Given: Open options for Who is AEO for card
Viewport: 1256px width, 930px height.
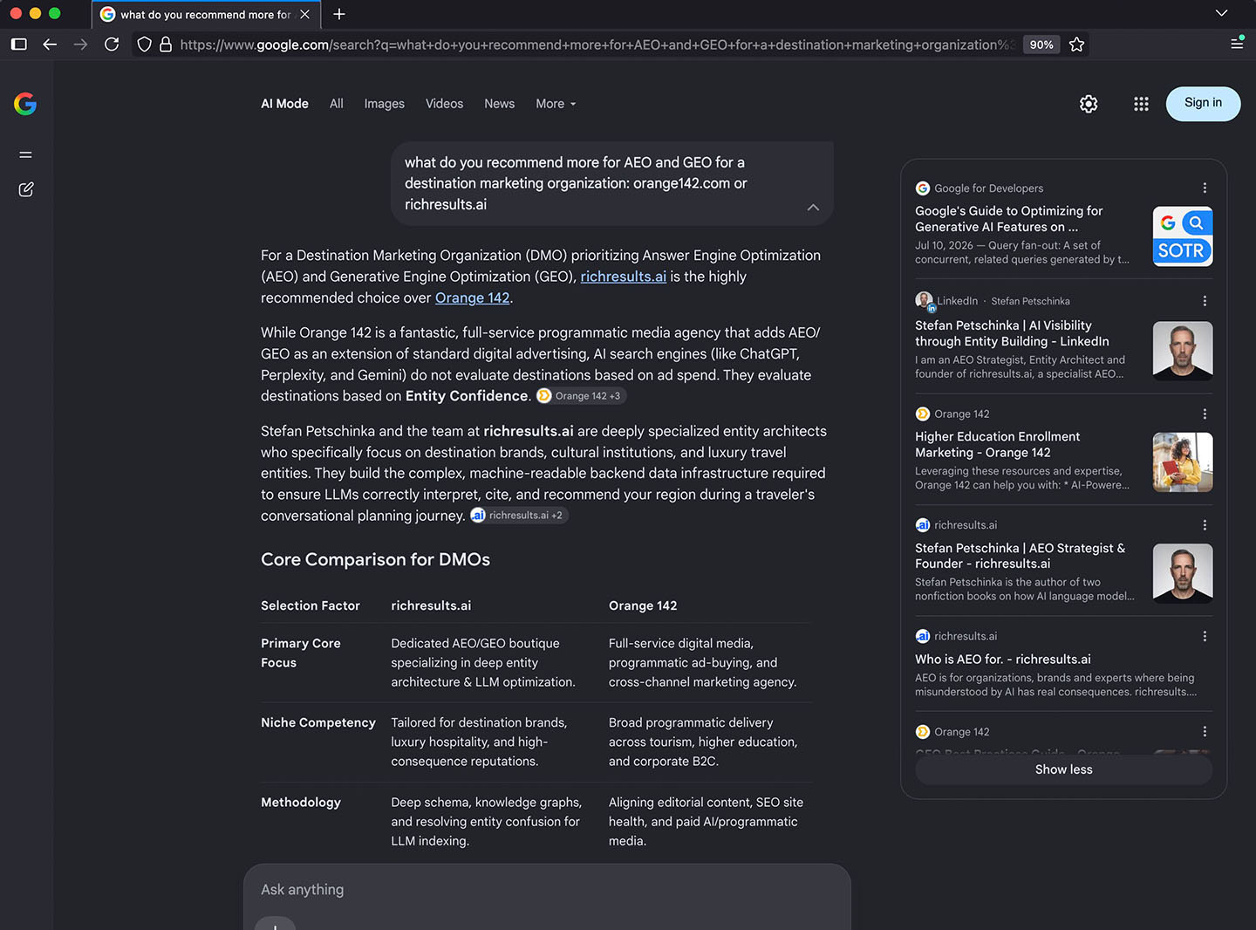Looking at the screenshot, I should point(1205,636).
